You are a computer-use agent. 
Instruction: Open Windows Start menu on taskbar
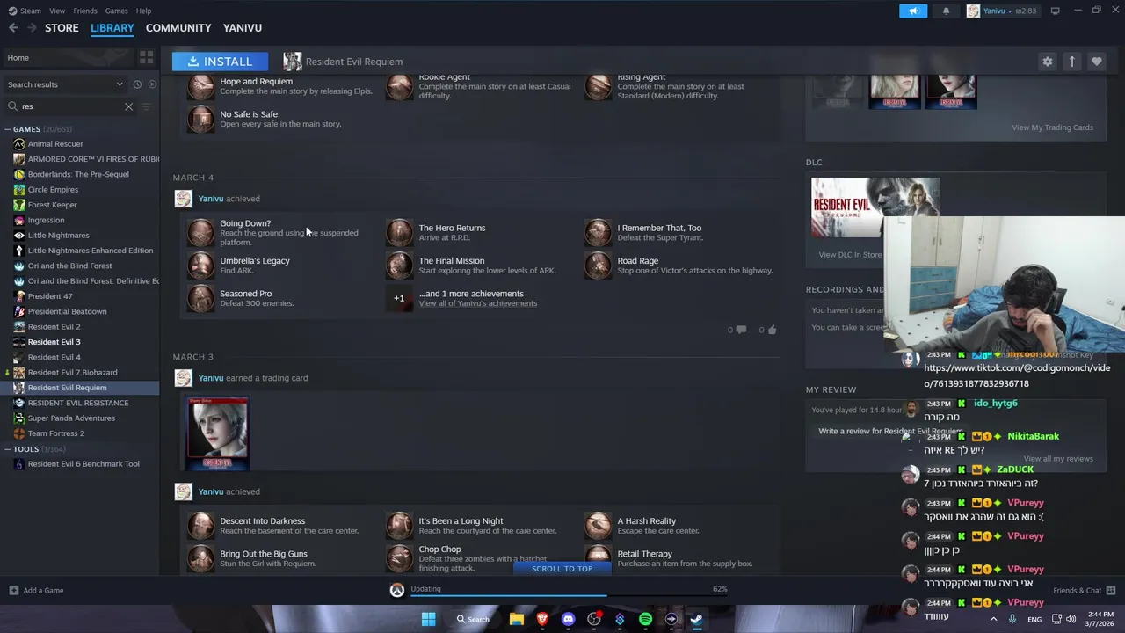428,619
